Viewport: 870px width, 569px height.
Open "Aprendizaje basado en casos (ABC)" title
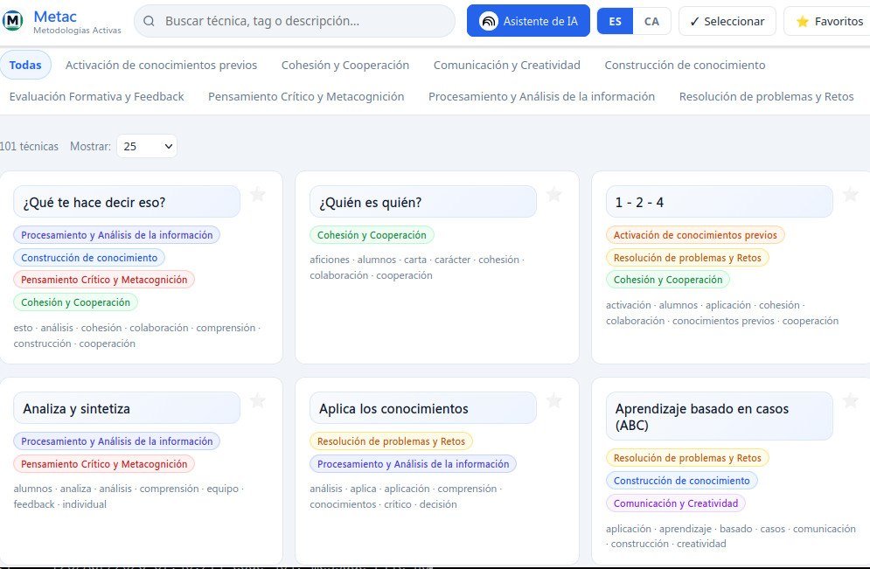[719, 417]
